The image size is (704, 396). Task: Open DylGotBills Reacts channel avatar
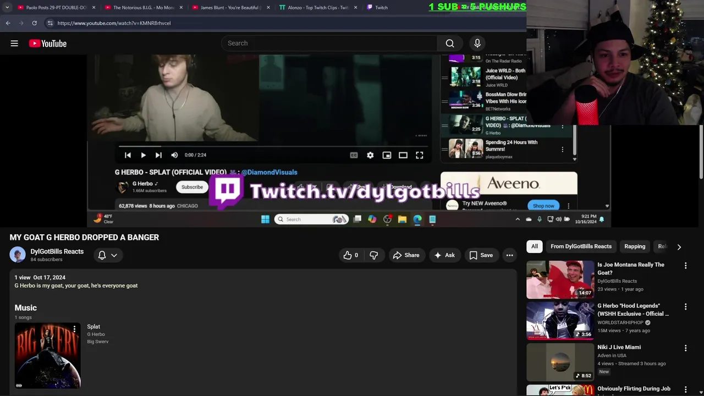point(18,255)
